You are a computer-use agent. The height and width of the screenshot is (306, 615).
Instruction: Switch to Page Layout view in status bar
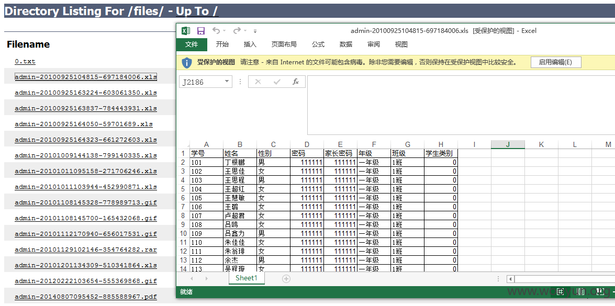pos(580,291)
